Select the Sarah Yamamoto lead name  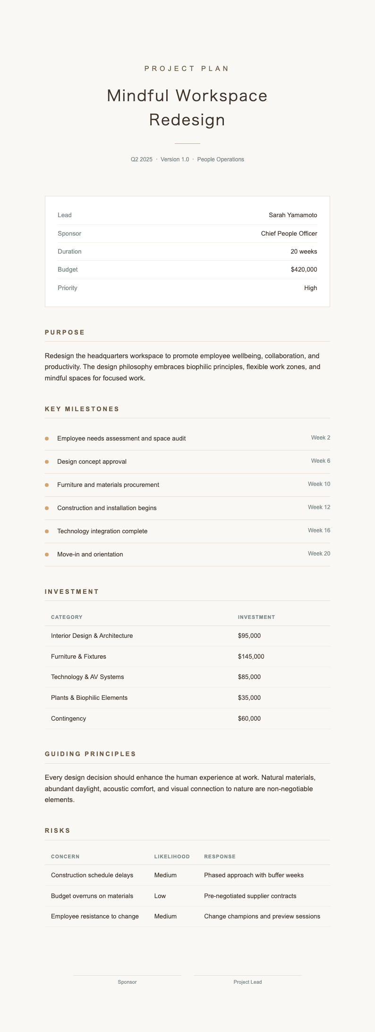tap(293, 215)
